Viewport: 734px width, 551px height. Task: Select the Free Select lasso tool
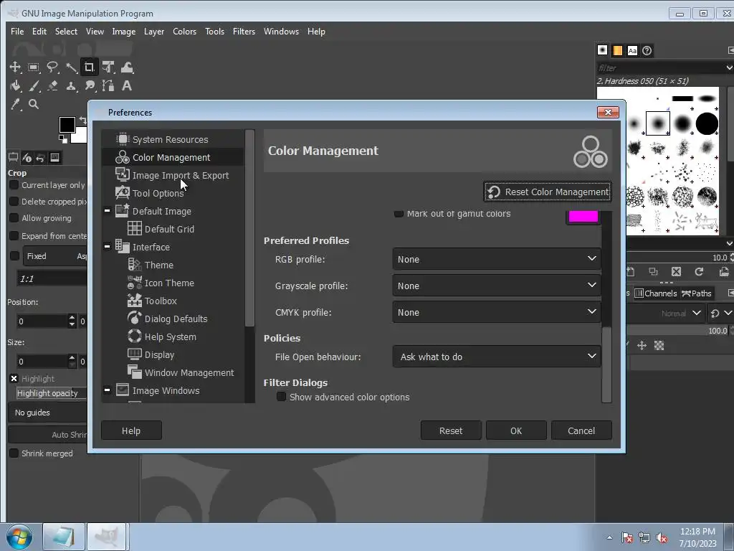point(52,67)
